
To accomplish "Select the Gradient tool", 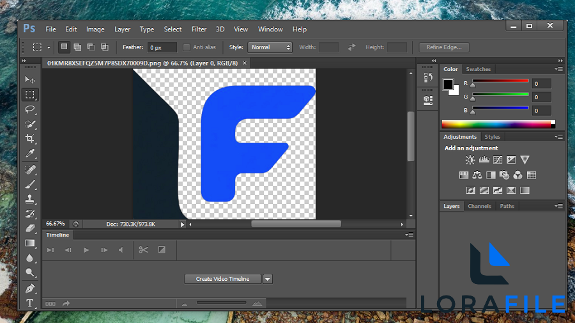I will point(30,243).
